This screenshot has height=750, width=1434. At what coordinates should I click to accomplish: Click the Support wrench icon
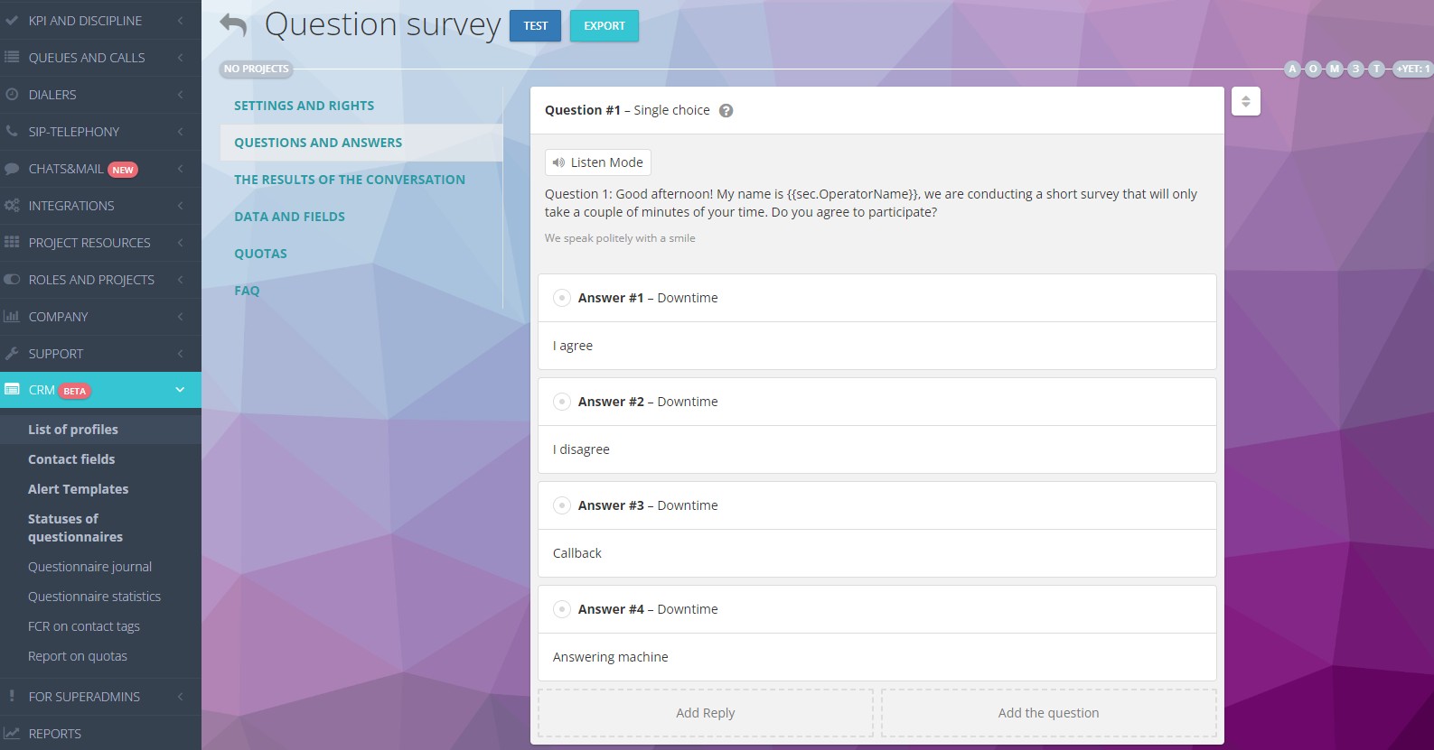[x=12, y=354]
